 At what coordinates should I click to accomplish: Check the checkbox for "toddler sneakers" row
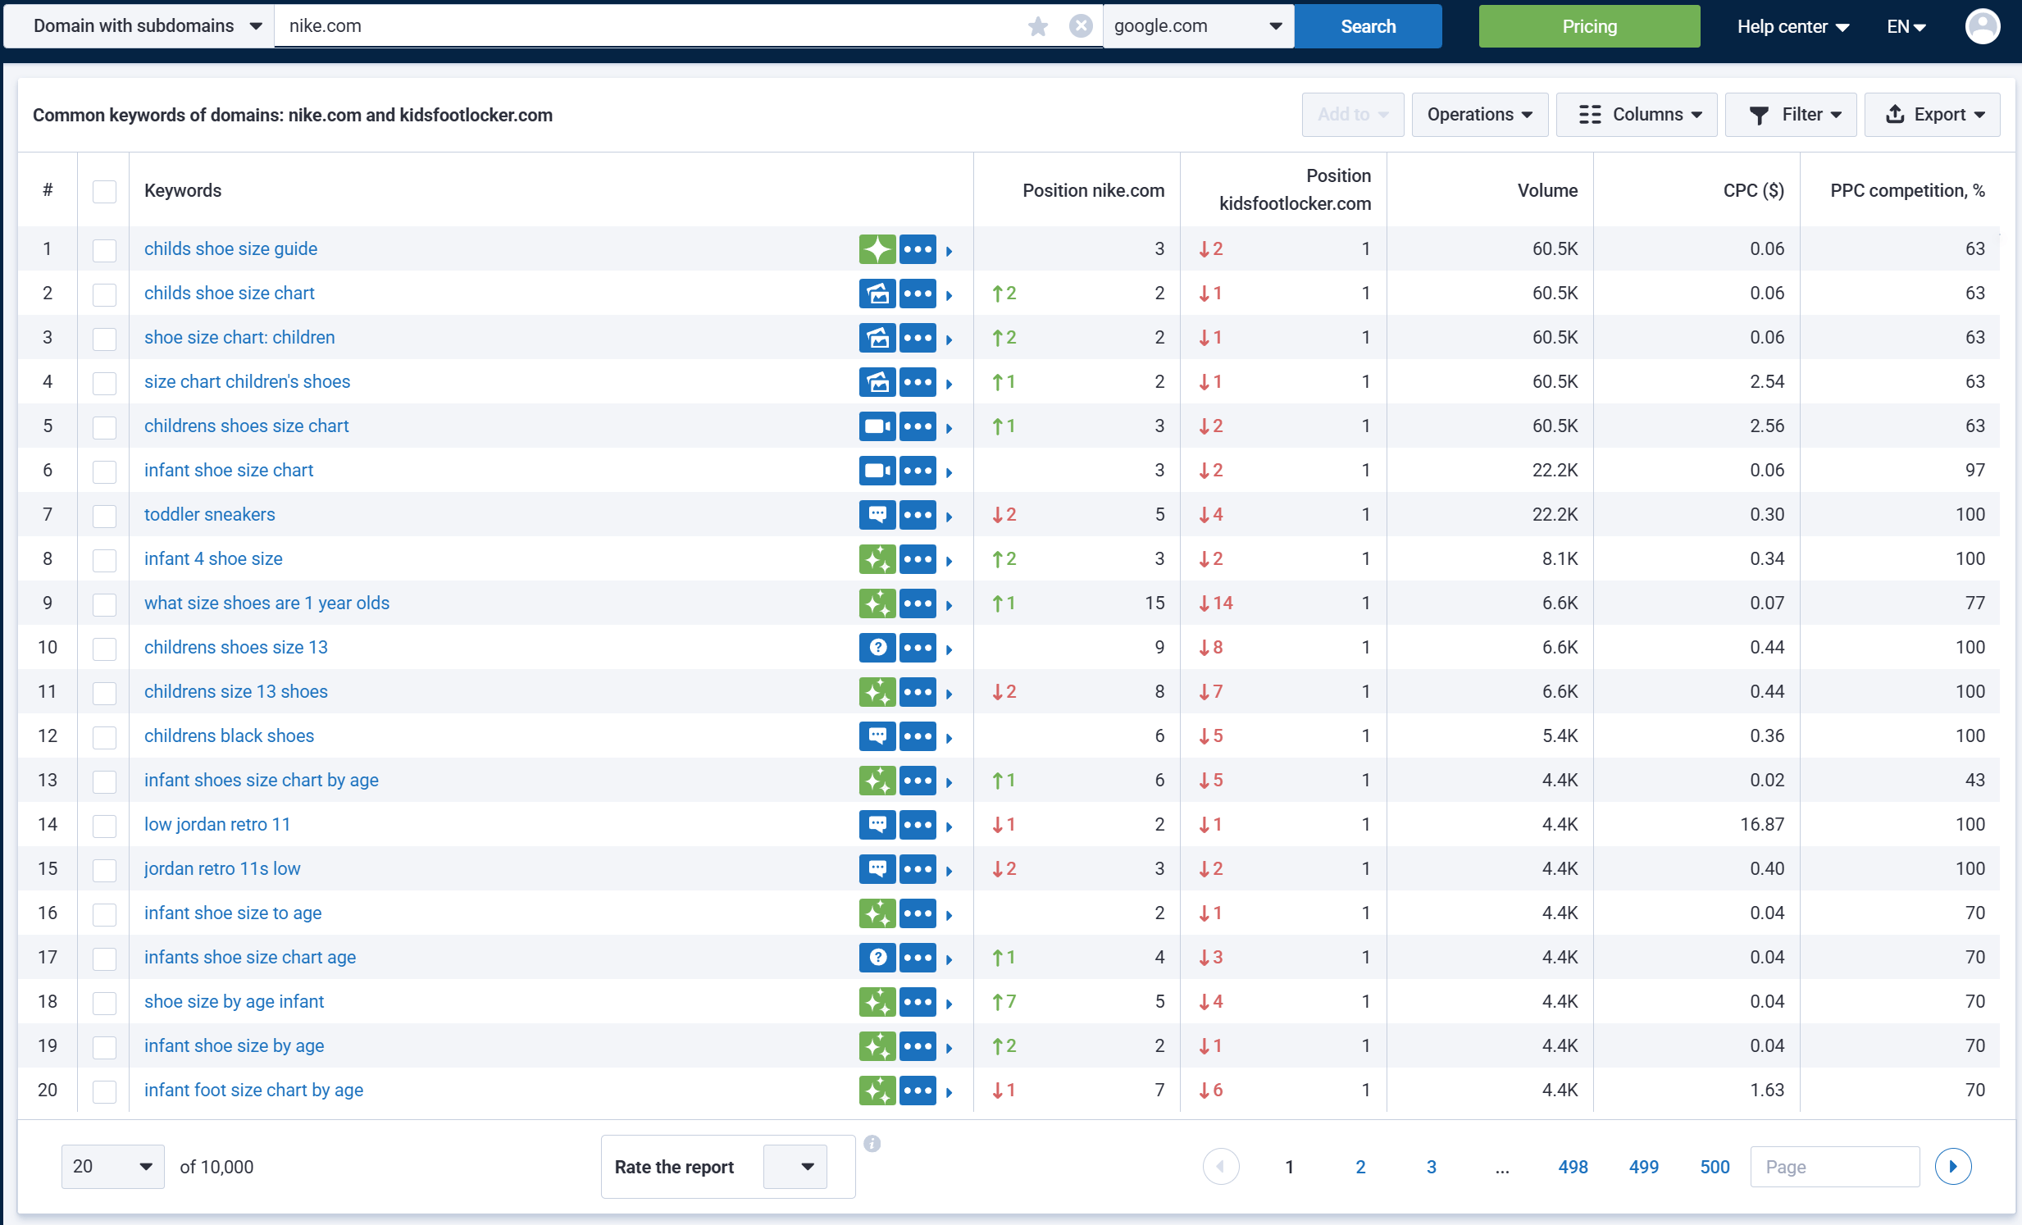coord(104,516)
